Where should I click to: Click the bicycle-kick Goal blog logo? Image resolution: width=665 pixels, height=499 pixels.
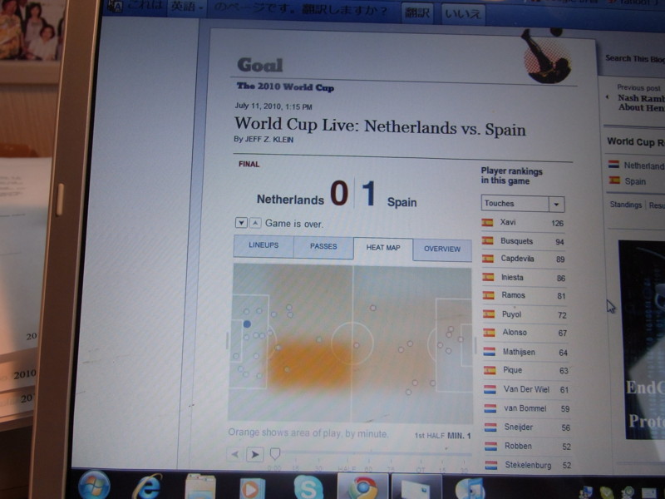(545, 56)
